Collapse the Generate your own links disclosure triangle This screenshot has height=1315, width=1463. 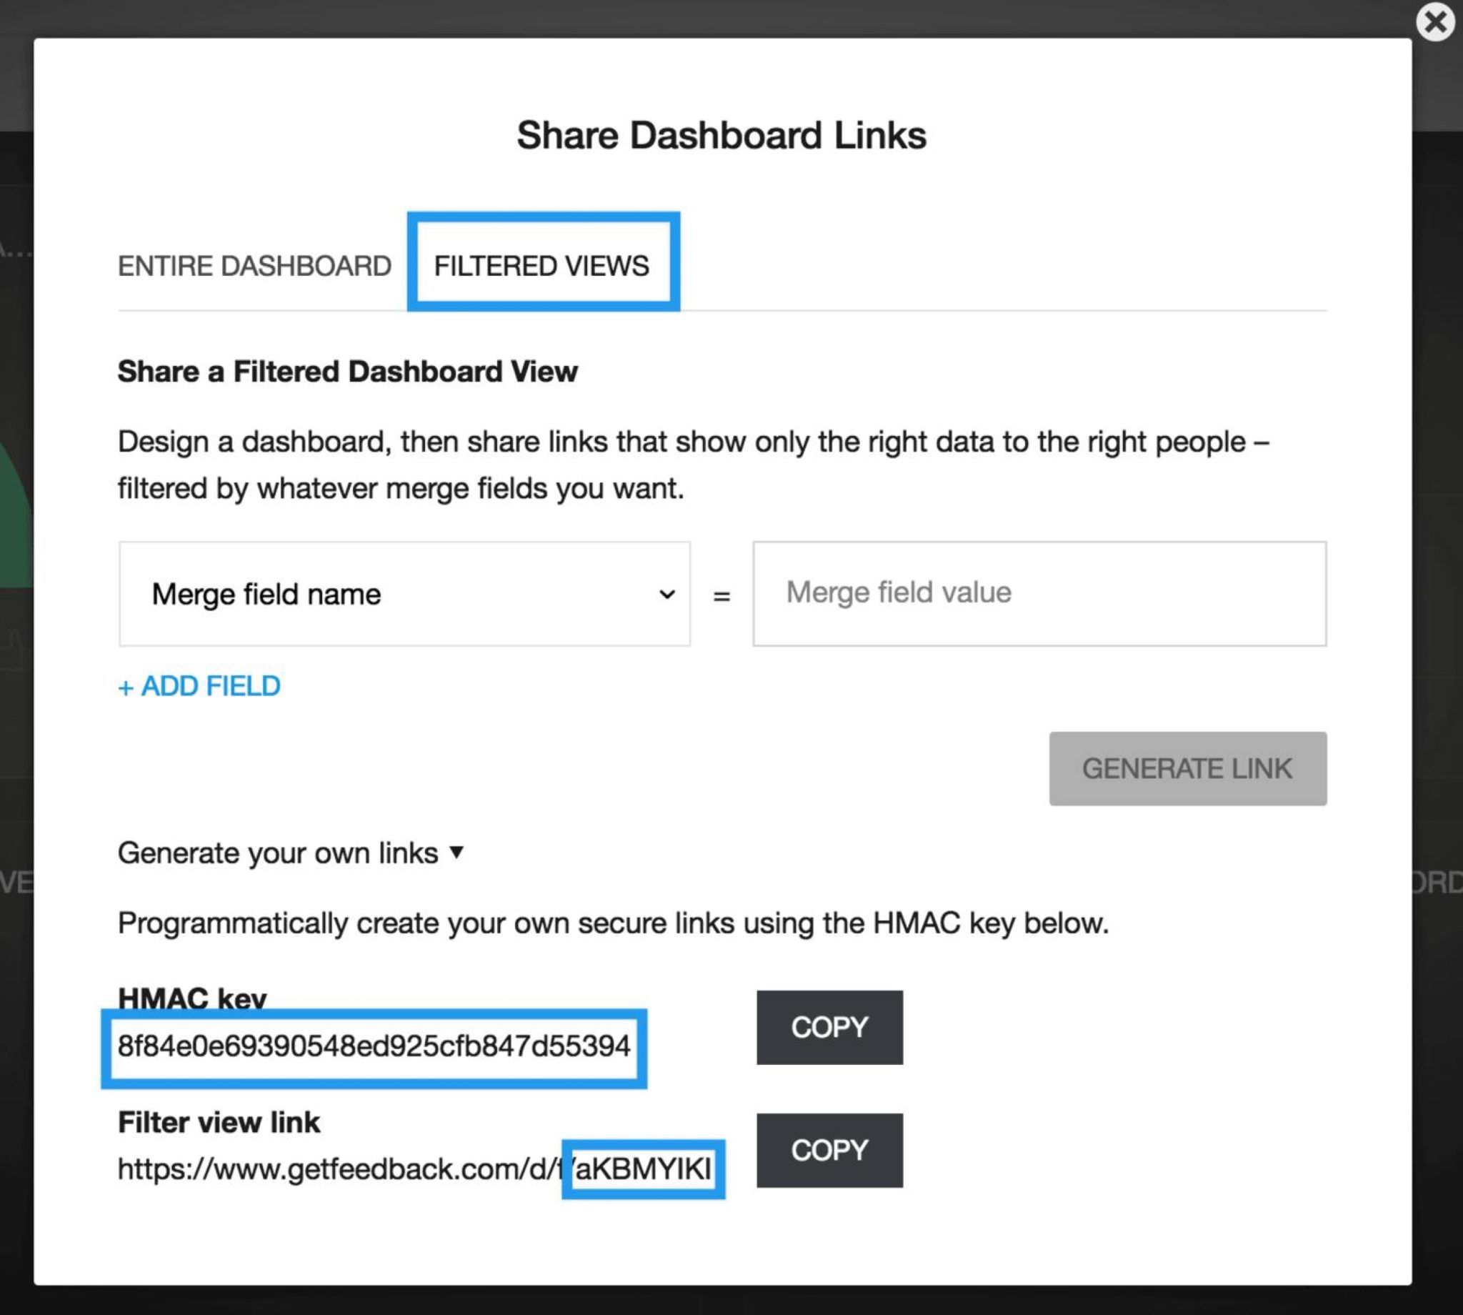(x=458, y=853)
